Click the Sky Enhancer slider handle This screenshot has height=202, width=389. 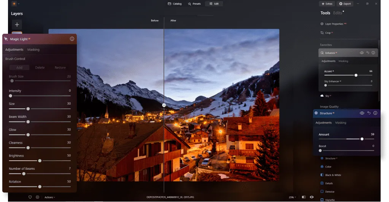[x=326, y=85]
